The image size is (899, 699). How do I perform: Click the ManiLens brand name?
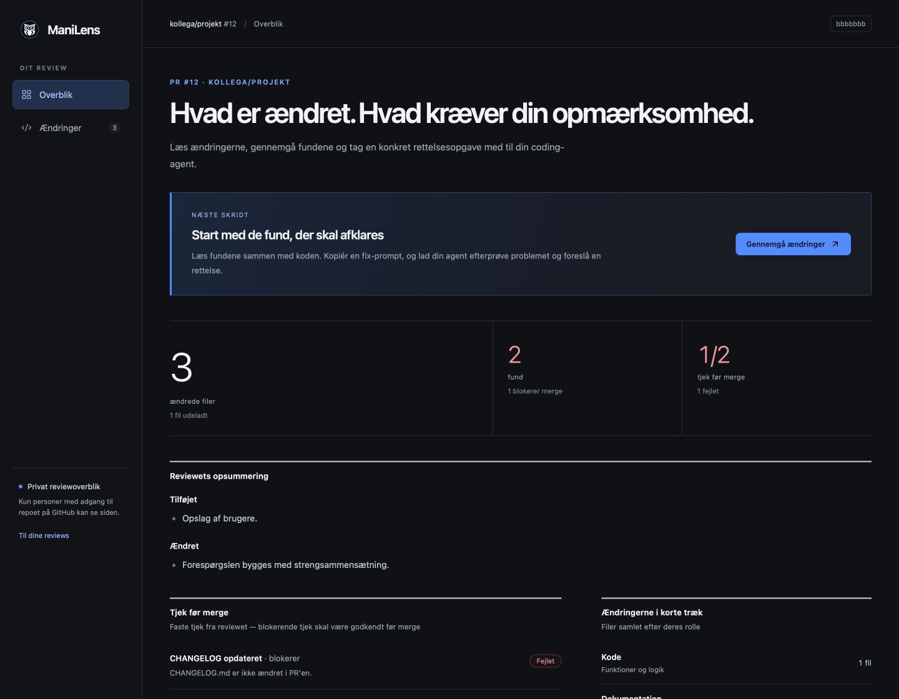(74, 30)
